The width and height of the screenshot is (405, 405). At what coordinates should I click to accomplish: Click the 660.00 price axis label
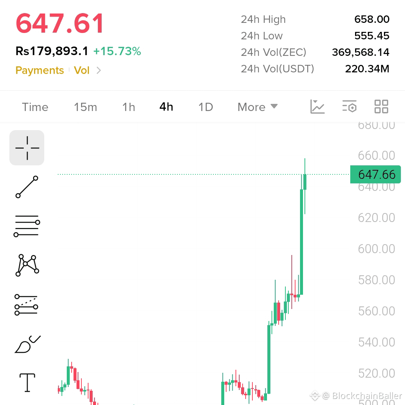tap(376, 156)
